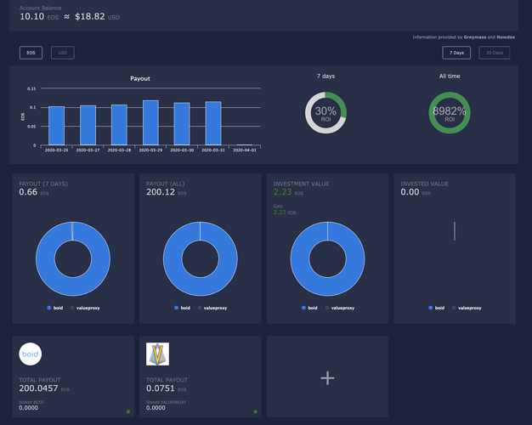Viewport: 532px width, 425px height.
Task: Toggle valueproxy legend in Payout (7 Days)
Action: coord(85,308)
